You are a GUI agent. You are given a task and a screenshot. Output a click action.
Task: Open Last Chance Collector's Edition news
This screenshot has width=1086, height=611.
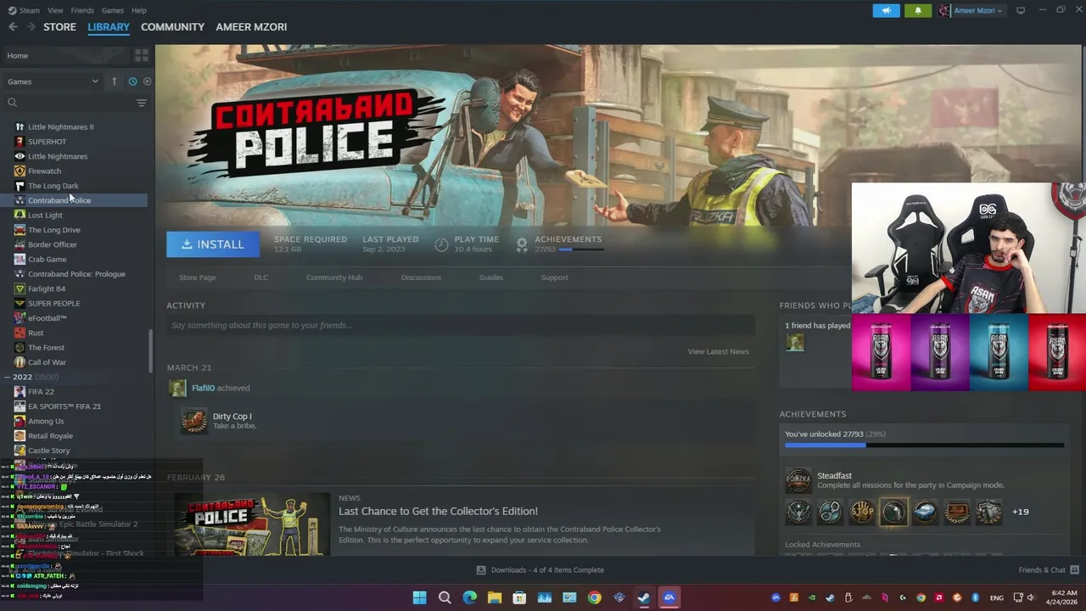click(438, 511)
